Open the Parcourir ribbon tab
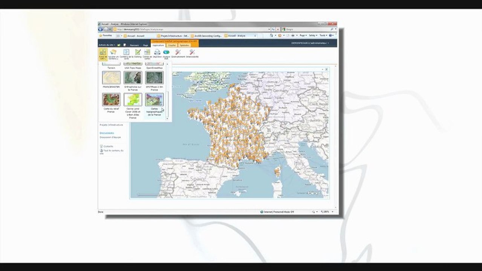 [x=134, y=45]
